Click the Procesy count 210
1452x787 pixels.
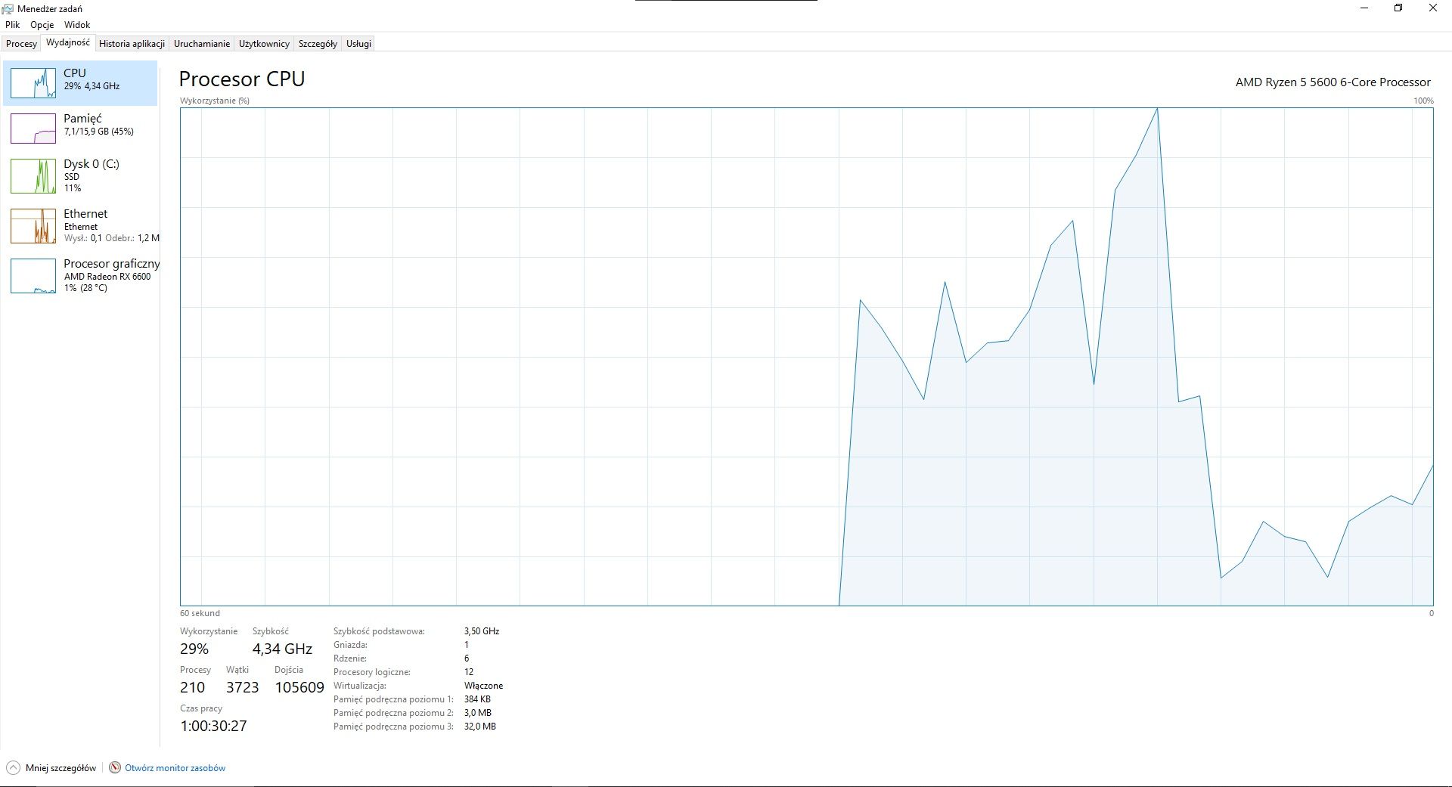coord(192,687)
